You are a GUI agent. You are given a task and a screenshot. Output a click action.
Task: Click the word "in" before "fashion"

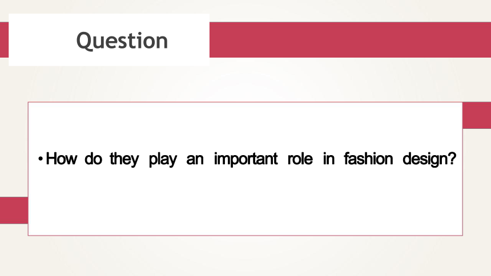(x=328, y=159)
